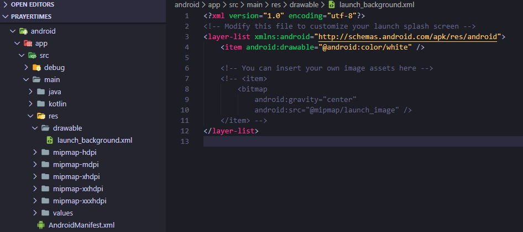Screen dimensions: 523x232
Task: Click the yellow res folder icon
Action: (x=41, y=116)
